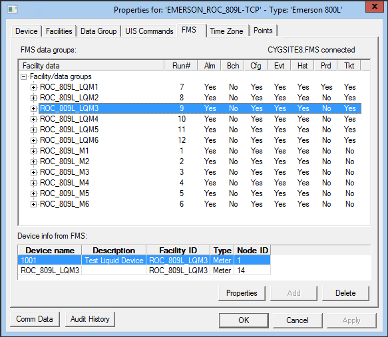
Task: View the Audit History
Action: pos(90,319)
